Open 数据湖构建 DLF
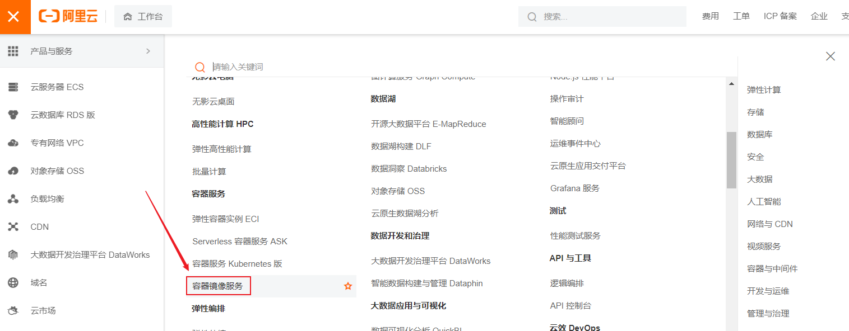This screenshot has width=849, height=331. [x=401, y=146]
